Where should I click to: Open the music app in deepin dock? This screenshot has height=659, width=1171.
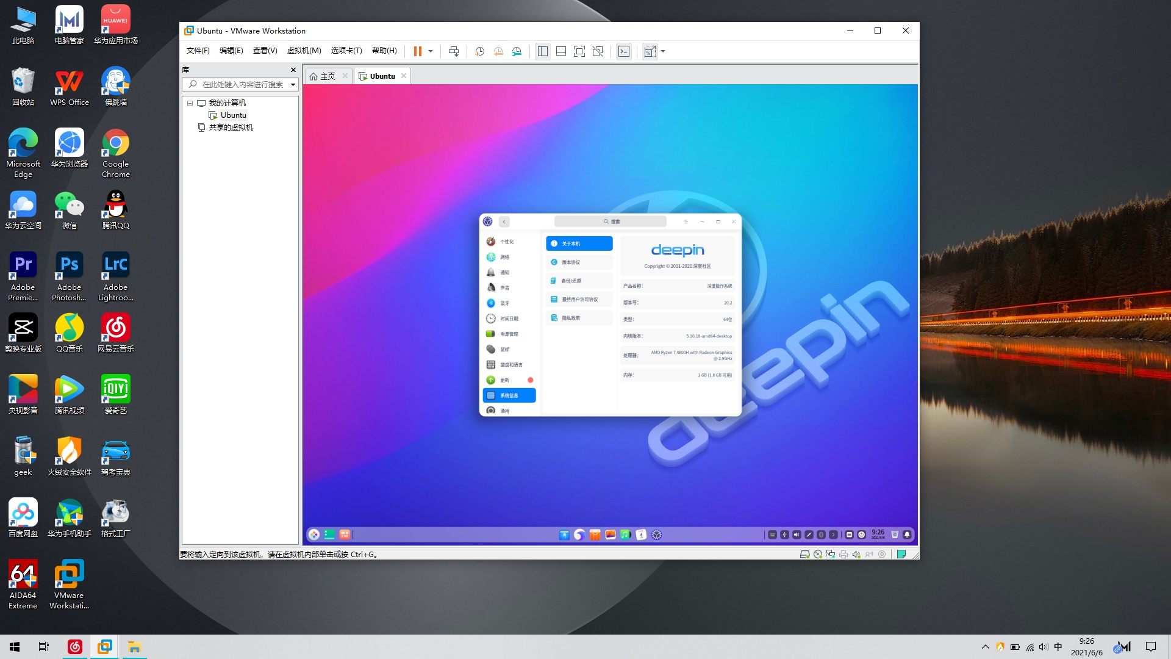(625, 535)
